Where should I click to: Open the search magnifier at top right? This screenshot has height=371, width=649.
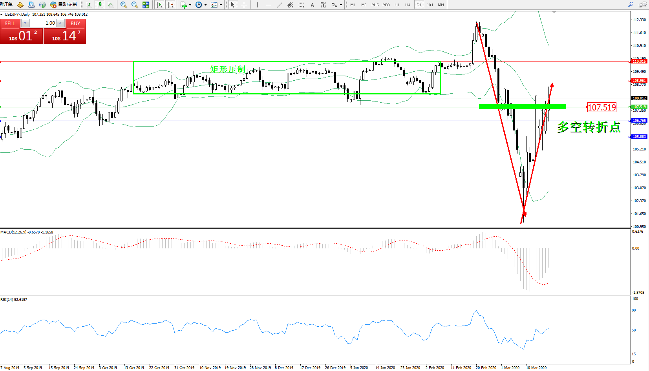[x=631, y=5]
